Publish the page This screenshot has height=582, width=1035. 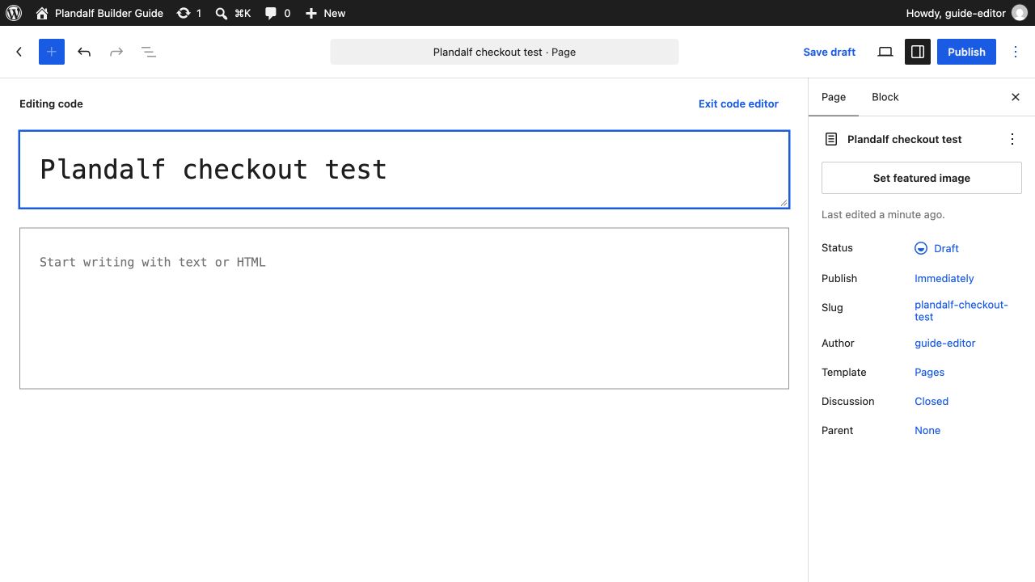(x=966, y=52)
